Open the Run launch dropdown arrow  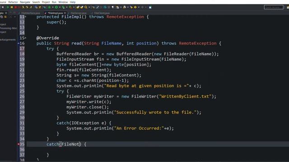pos(60,7)
